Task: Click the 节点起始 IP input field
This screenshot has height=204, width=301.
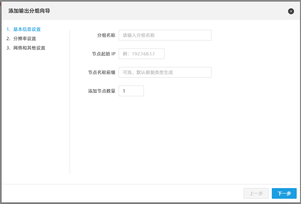Action: pos(142,54)
